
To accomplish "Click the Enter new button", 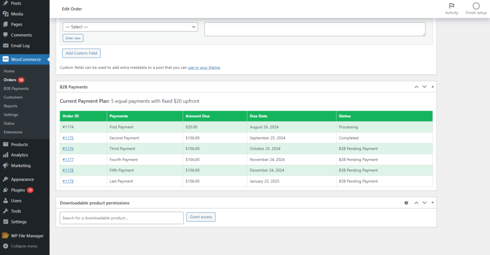I will click(73, 38).
